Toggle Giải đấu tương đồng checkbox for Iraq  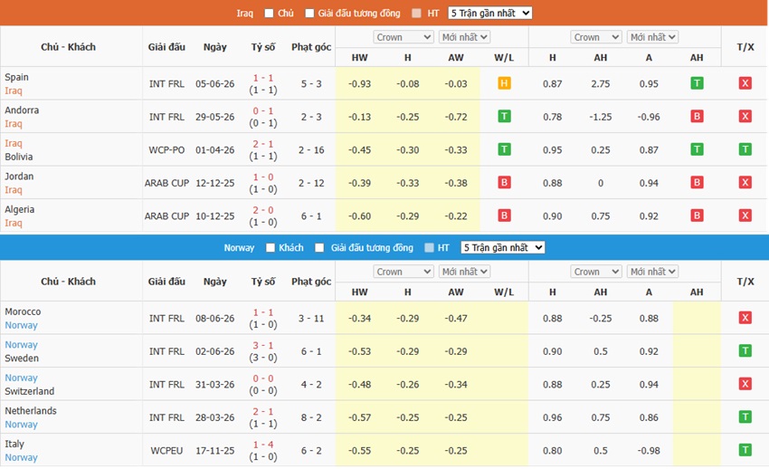click(309, 14)
